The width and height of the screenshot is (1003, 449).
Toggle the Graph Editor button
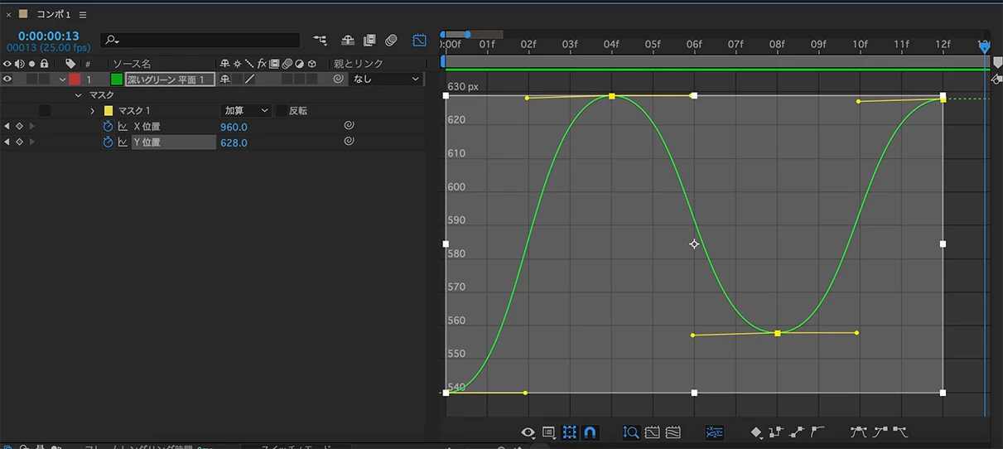[x=419, y=40]
